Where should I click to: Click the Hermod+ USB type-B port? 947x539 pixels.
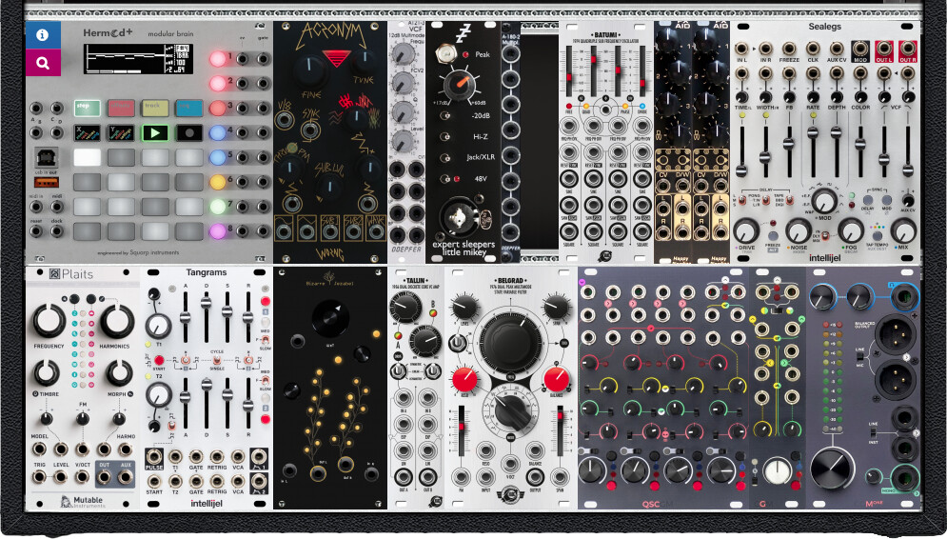pos(46,158)
